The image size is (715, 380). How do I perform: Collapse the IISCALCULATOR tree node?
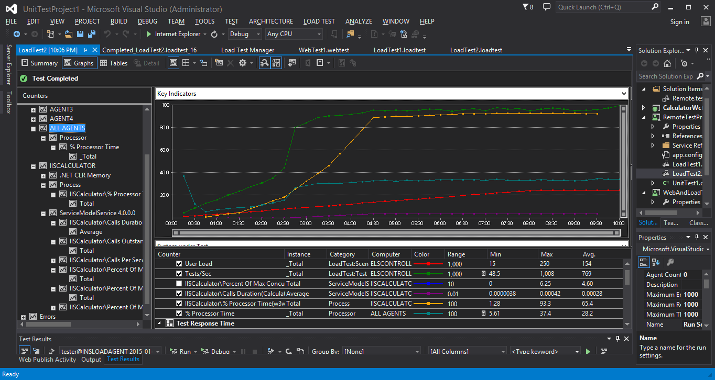click(x=33, y=166)
